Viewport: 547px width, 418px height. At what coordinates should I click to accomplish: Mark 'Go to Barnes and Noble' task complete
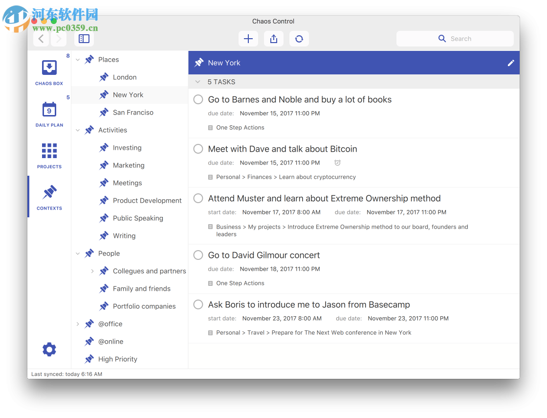click(x=198, y=99)
